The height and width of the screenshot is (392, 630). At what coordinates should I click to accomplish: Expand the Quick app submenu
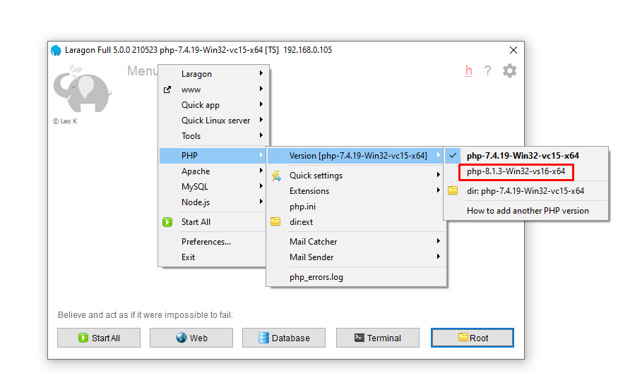click(x=213, y=105)
